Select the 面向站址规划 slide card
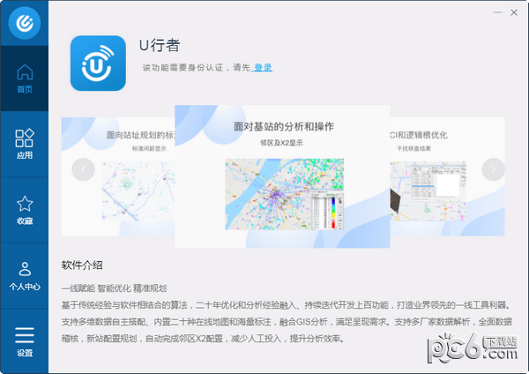This screenshot has height=374, width=529. [118, 176]
